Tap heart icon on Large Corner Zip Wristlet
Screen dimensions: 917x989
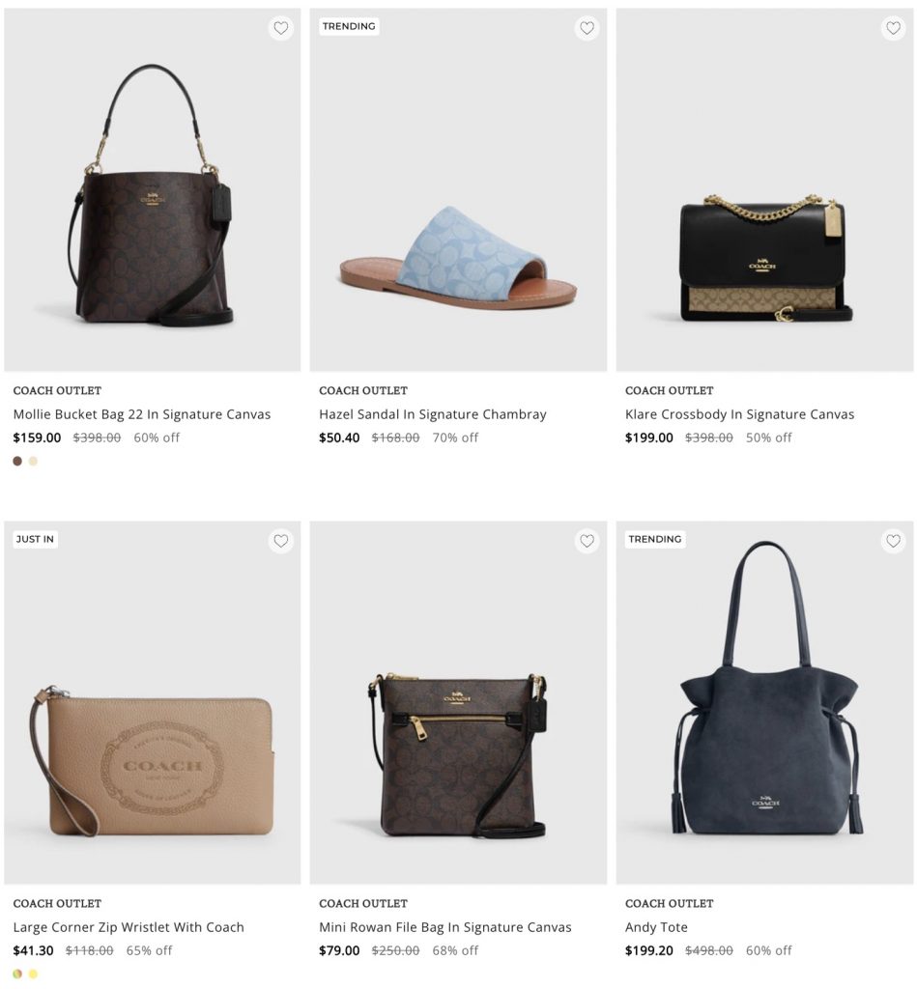(281, 541)
